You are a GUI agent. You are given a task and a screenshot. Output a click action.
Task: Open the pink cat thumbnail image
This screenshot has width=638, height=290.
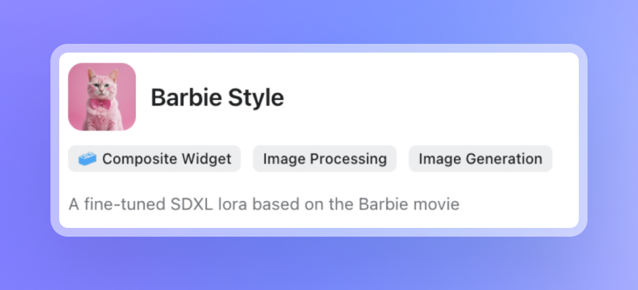tap(102, 97)
